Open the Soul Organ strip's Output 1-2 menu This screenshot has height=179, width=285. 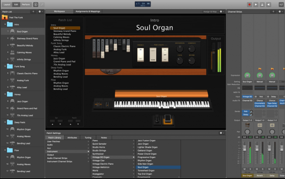click(x=247, y=120)
